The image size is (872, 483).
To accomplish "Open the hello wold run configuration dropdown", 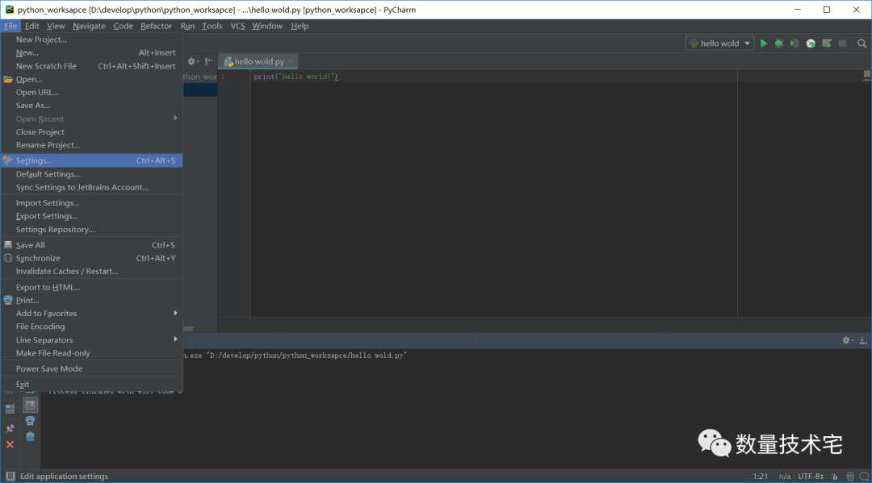I will (x=719, y=44).
